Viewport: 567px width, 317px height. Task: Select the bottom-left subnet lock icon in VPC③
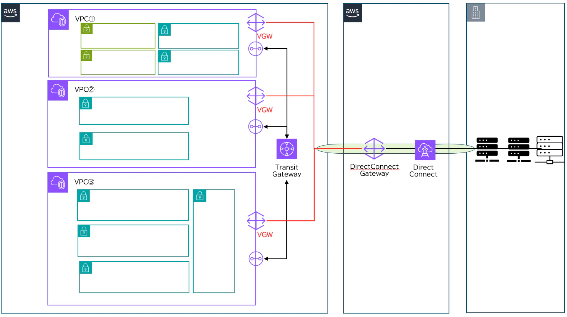point(86,268)
